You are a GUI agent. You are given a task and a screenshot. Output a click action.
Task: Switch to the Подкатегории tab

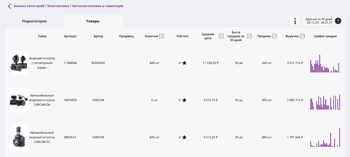(34, 21)
